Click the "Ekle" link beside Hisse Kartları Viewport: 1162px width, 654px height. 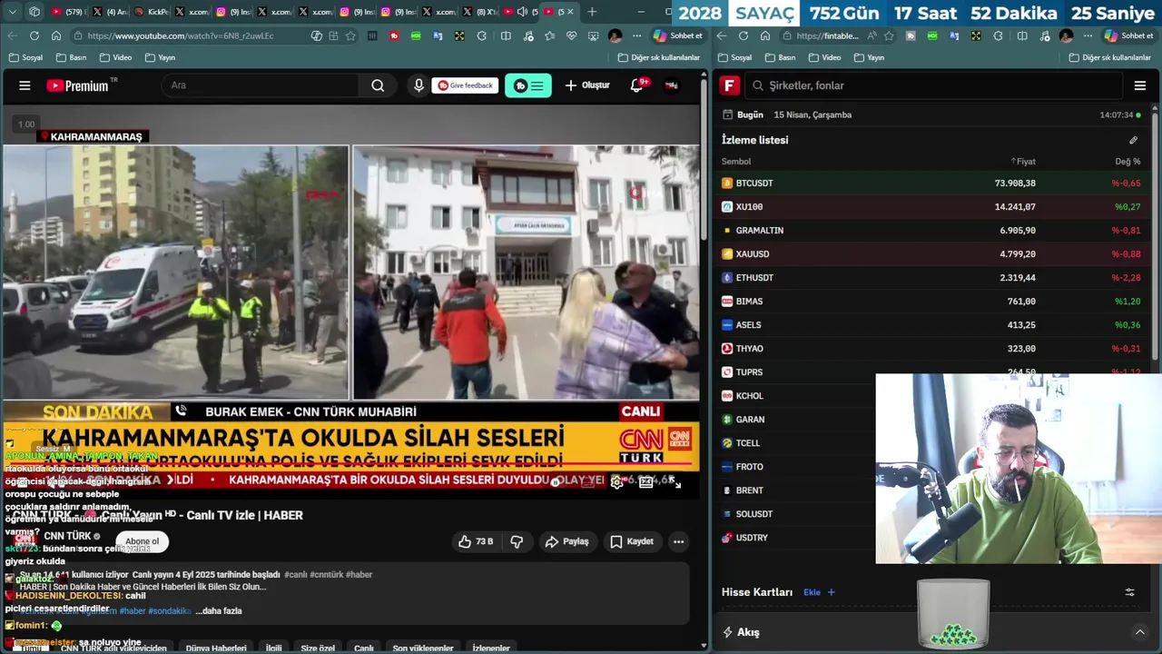coord(819,592)
